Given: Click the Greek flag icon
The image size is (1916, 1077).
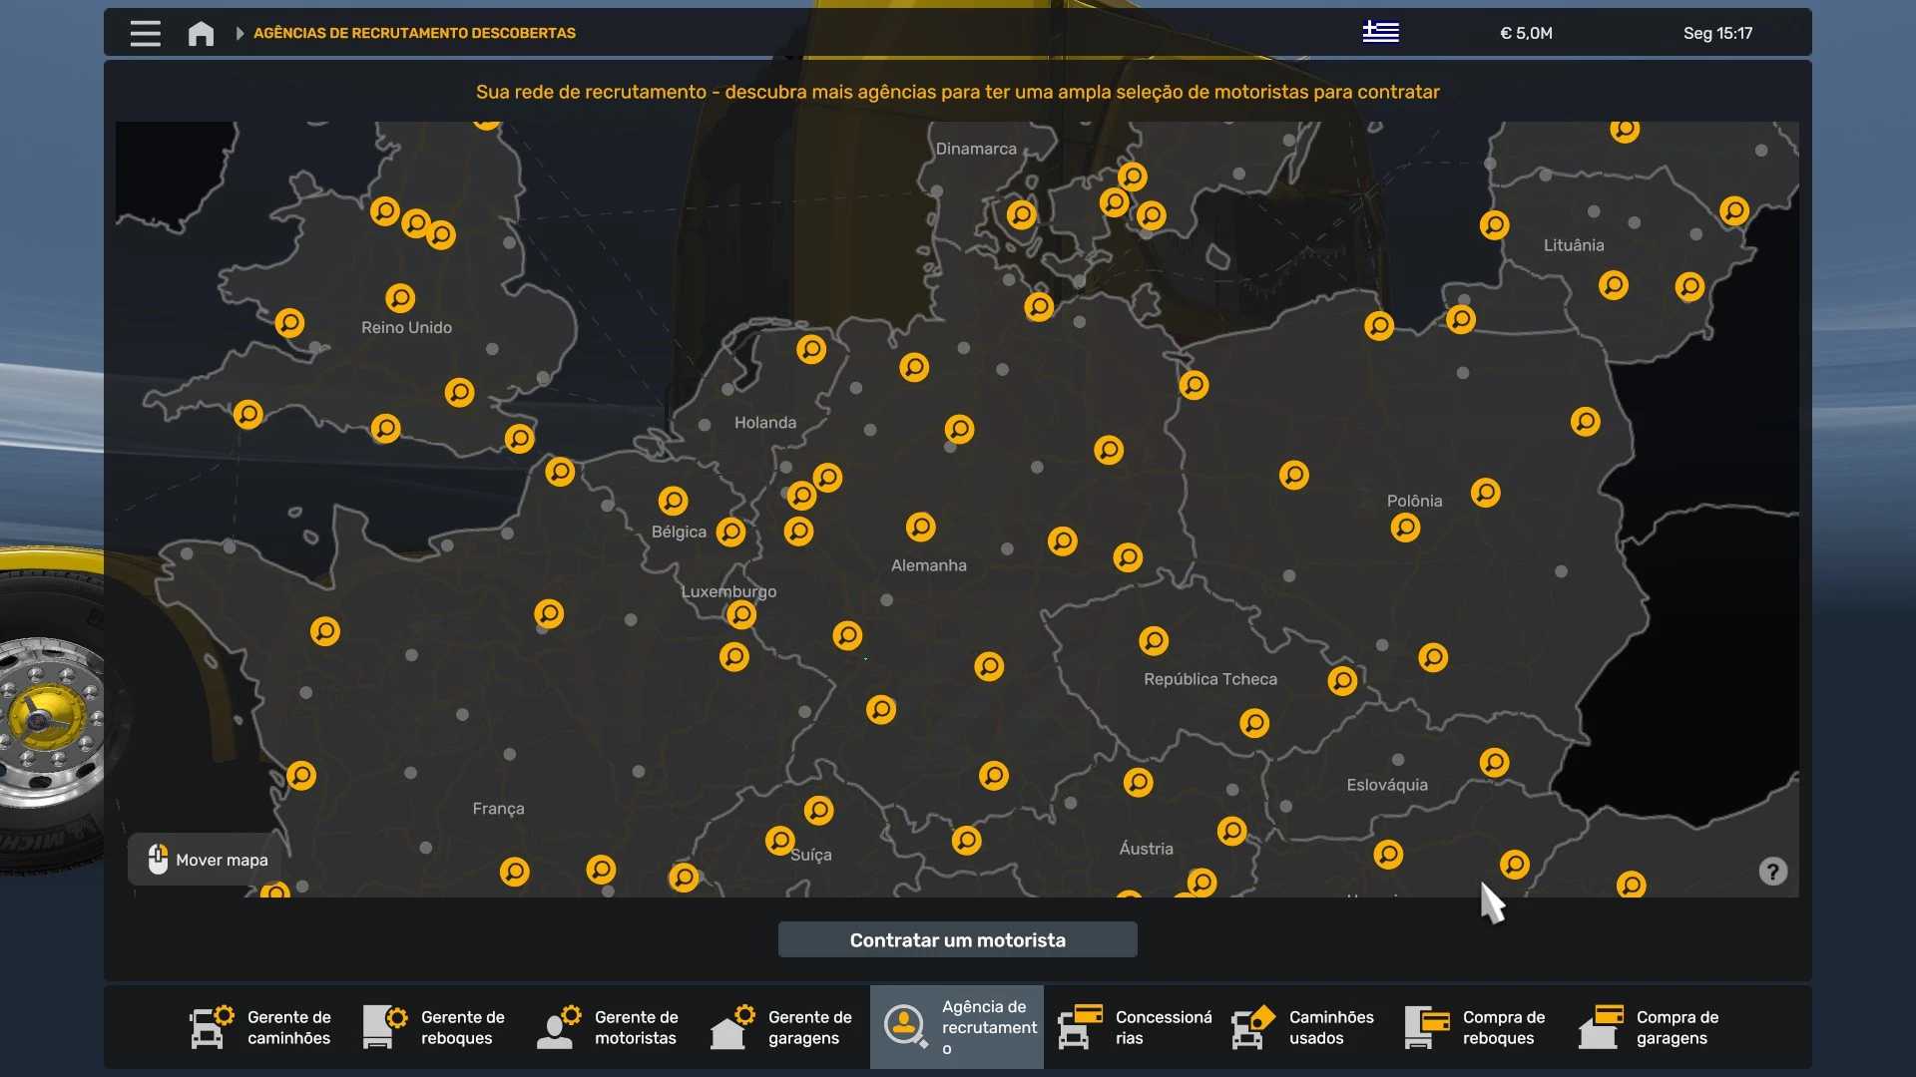Looking at the screenshot, I should tap(1380, 33).
